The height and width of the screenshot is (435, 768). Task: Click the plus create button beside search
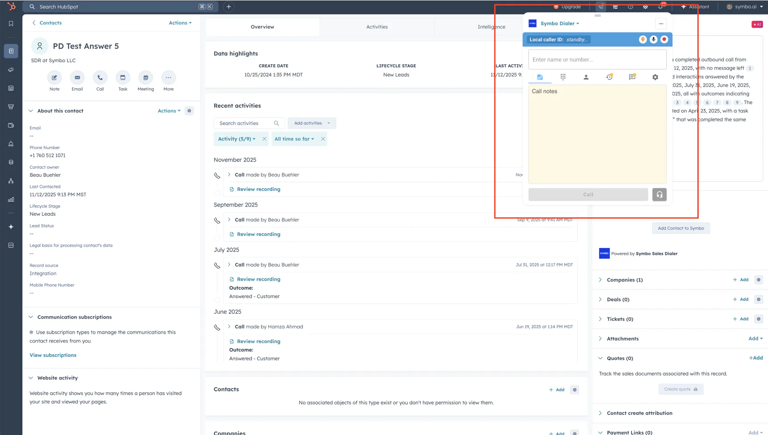(229, 7)
